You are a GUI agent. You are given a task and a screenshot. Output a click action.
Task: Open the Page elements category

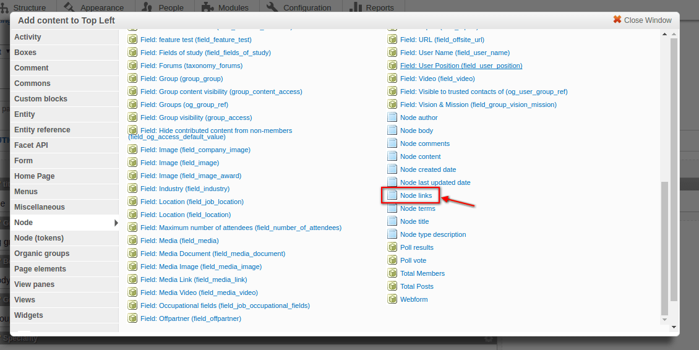click(64, 269)
